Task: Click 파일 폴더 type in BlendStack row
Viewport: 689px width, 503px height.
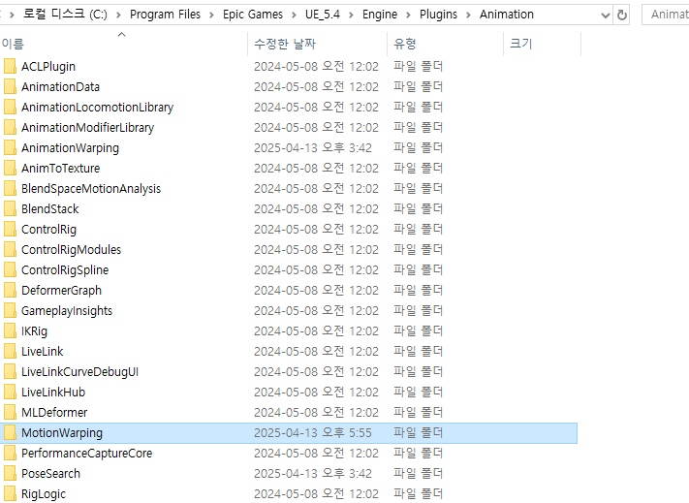Action: click(418, 208)
